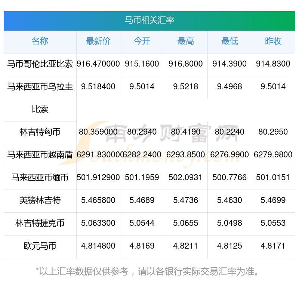Sort by the 昨收 column header

click(x=273, y=41)
